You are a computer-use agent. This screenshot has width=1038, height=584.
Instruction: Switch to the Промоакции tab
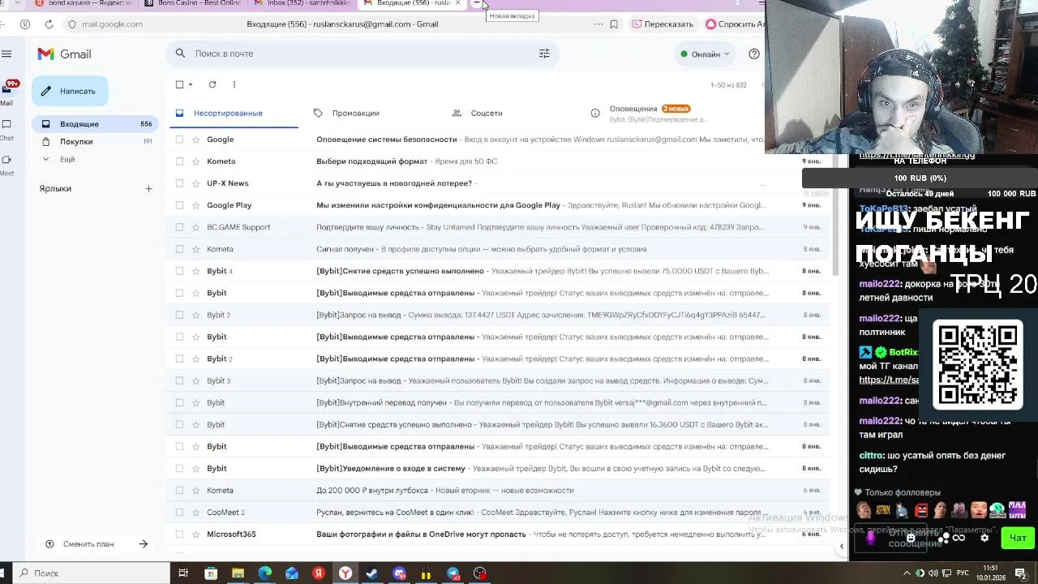(355, 114)
